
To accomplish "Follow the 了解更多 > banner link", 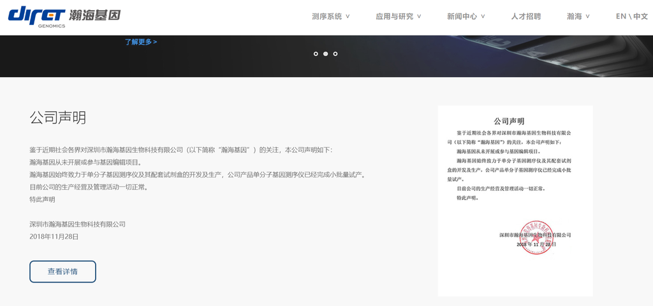I will [141, 42].
